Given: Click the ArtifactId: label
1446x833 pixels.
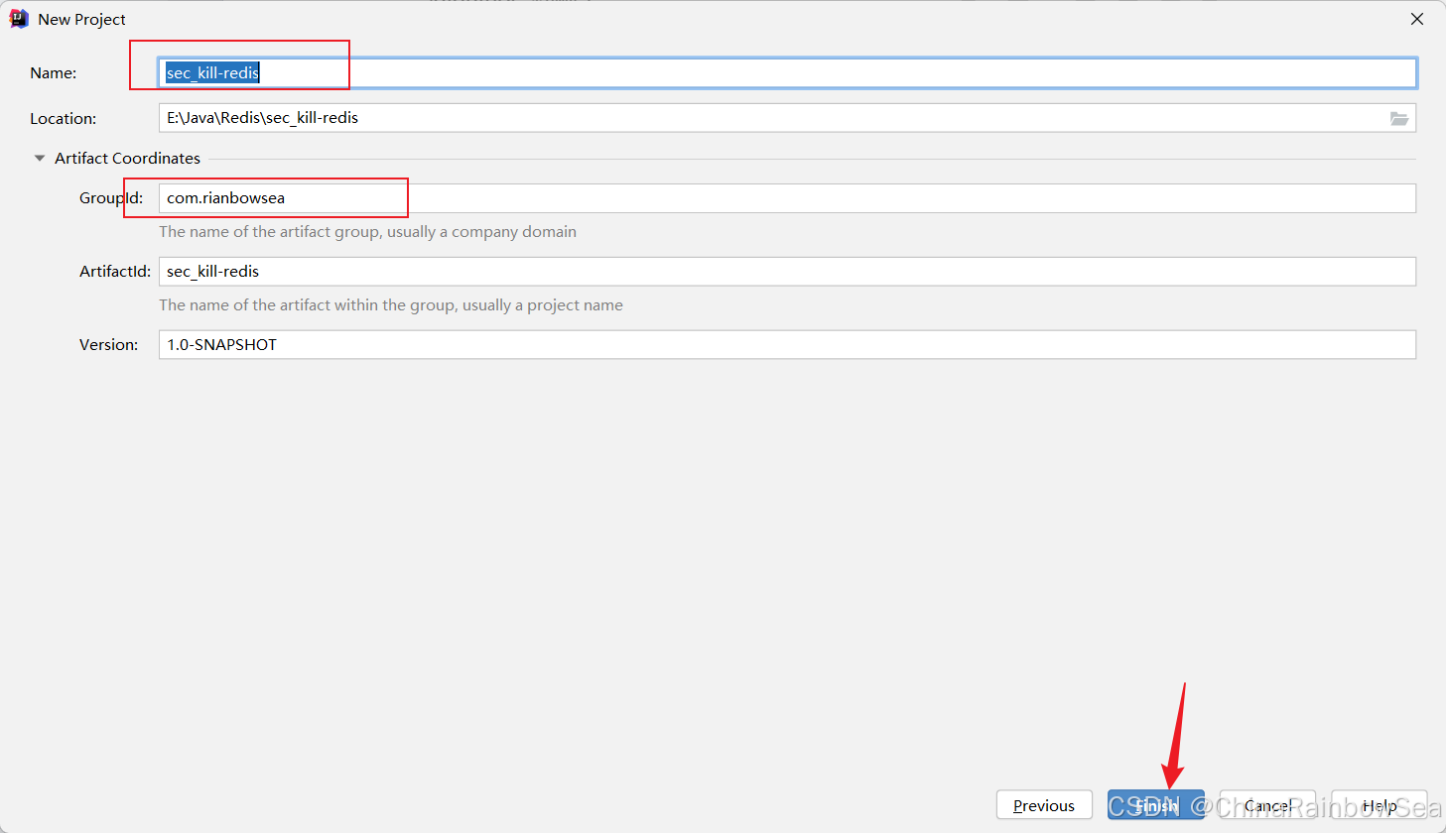Looking at the screenshot, I should point(115,272).
